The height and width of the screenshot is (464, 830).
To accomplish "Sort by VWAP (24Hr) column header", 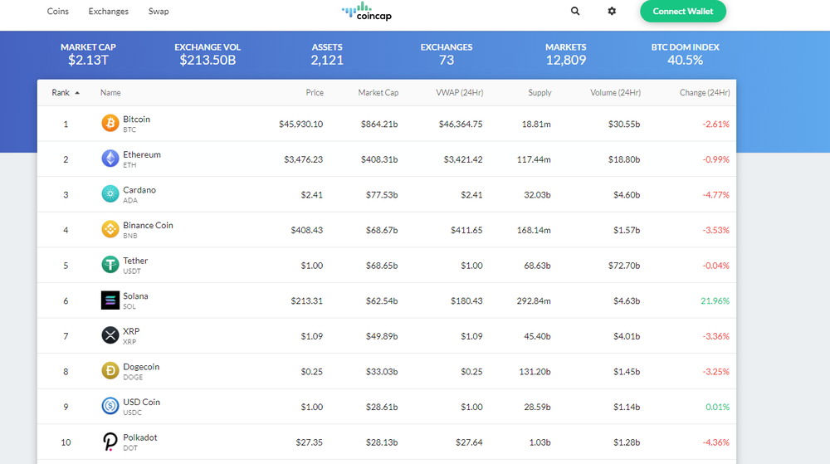I will click(x=460, y=93).
